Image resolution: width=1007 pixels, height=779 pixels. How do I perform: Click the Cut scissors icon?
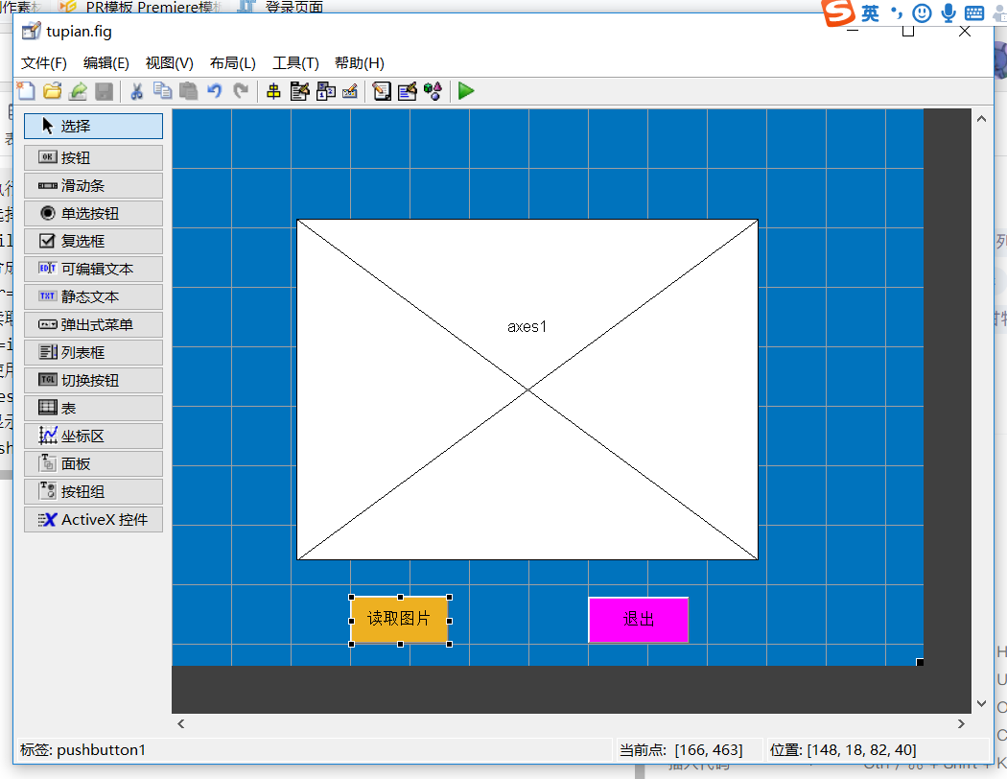pyautogui.click(x=136, y=91)
